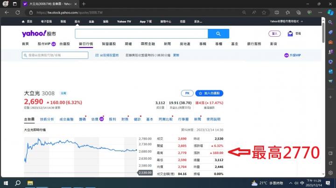Click the stock code search input field

[x=55, y=55]
